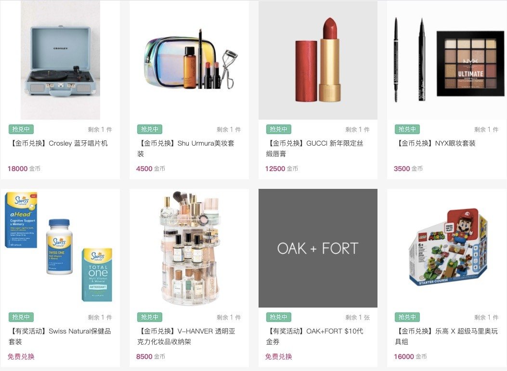This screenshot has height=371, width=507.
Task: Click the NYX眼妆套装 title link
Action: pos(435,143)
